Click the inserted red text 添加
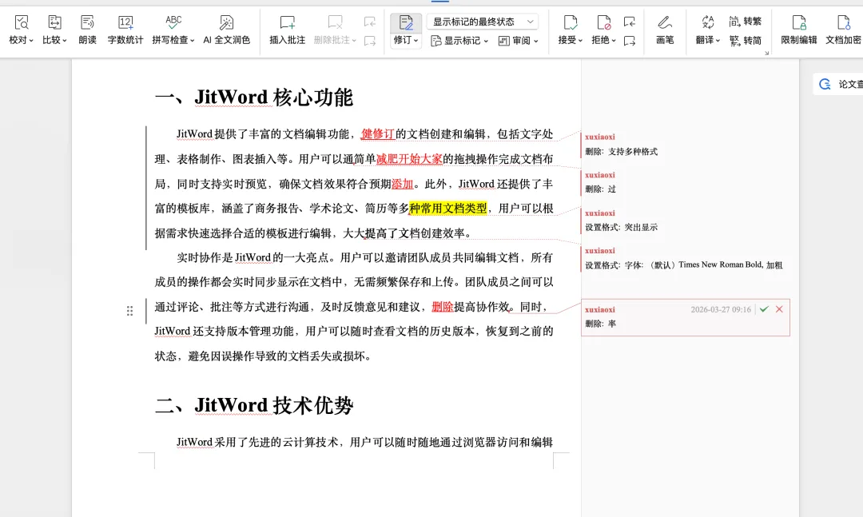 (x=402, y=184)
